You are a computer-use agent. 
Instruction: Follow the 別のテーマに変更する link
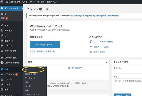pyautogui.click(x=46, y=51)
